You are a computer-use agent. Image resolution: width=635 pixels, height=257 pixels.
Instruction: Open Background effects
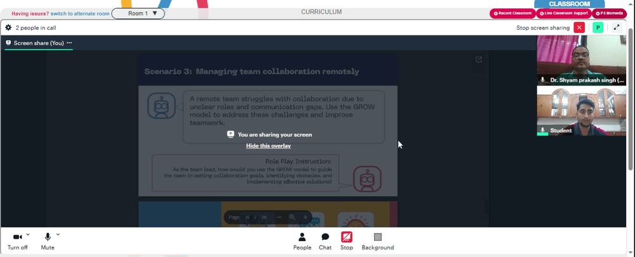click(377, 241)
